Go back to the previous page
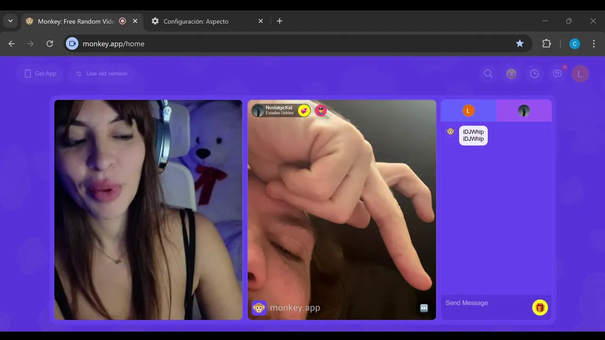This screenshot has width=605, height=340. (x=12, y=43)
